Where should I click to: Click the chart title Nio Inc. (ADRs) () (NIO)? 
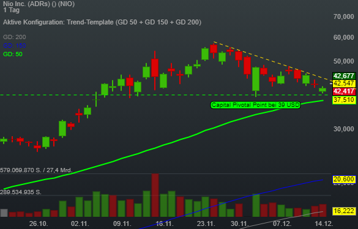pos(39,4)
